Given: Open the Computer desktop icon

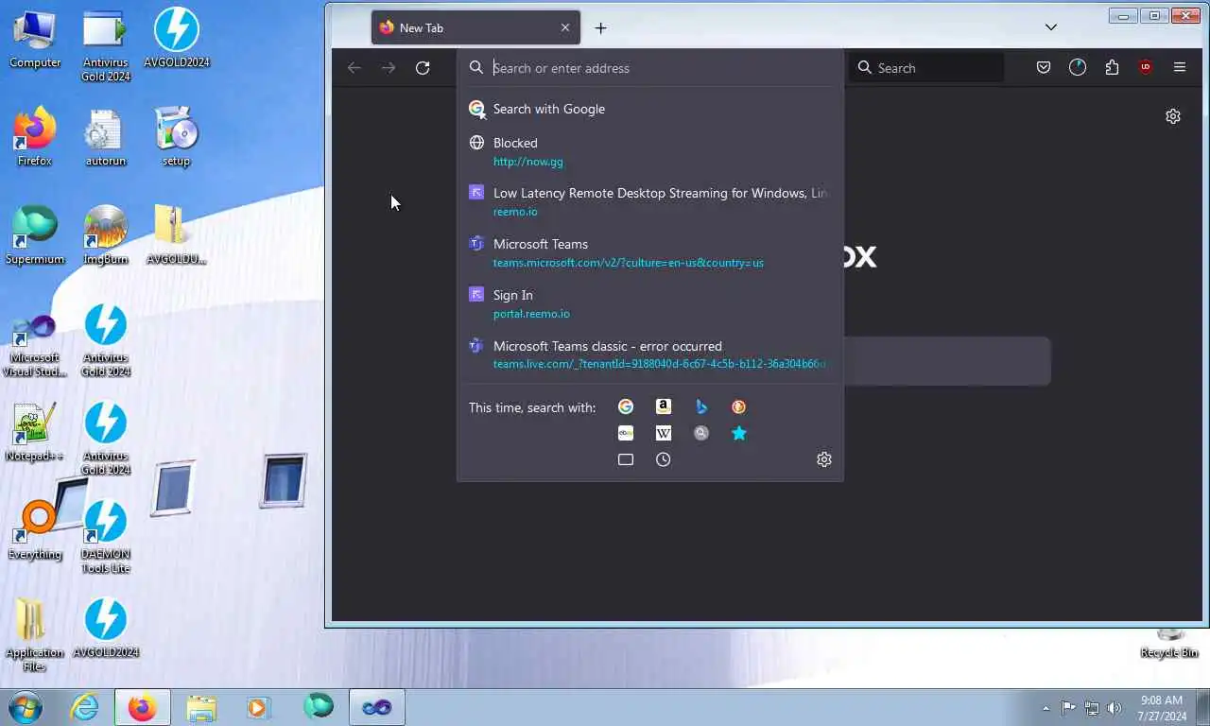Looking at the screenshot, I should [x=35, y=40].
